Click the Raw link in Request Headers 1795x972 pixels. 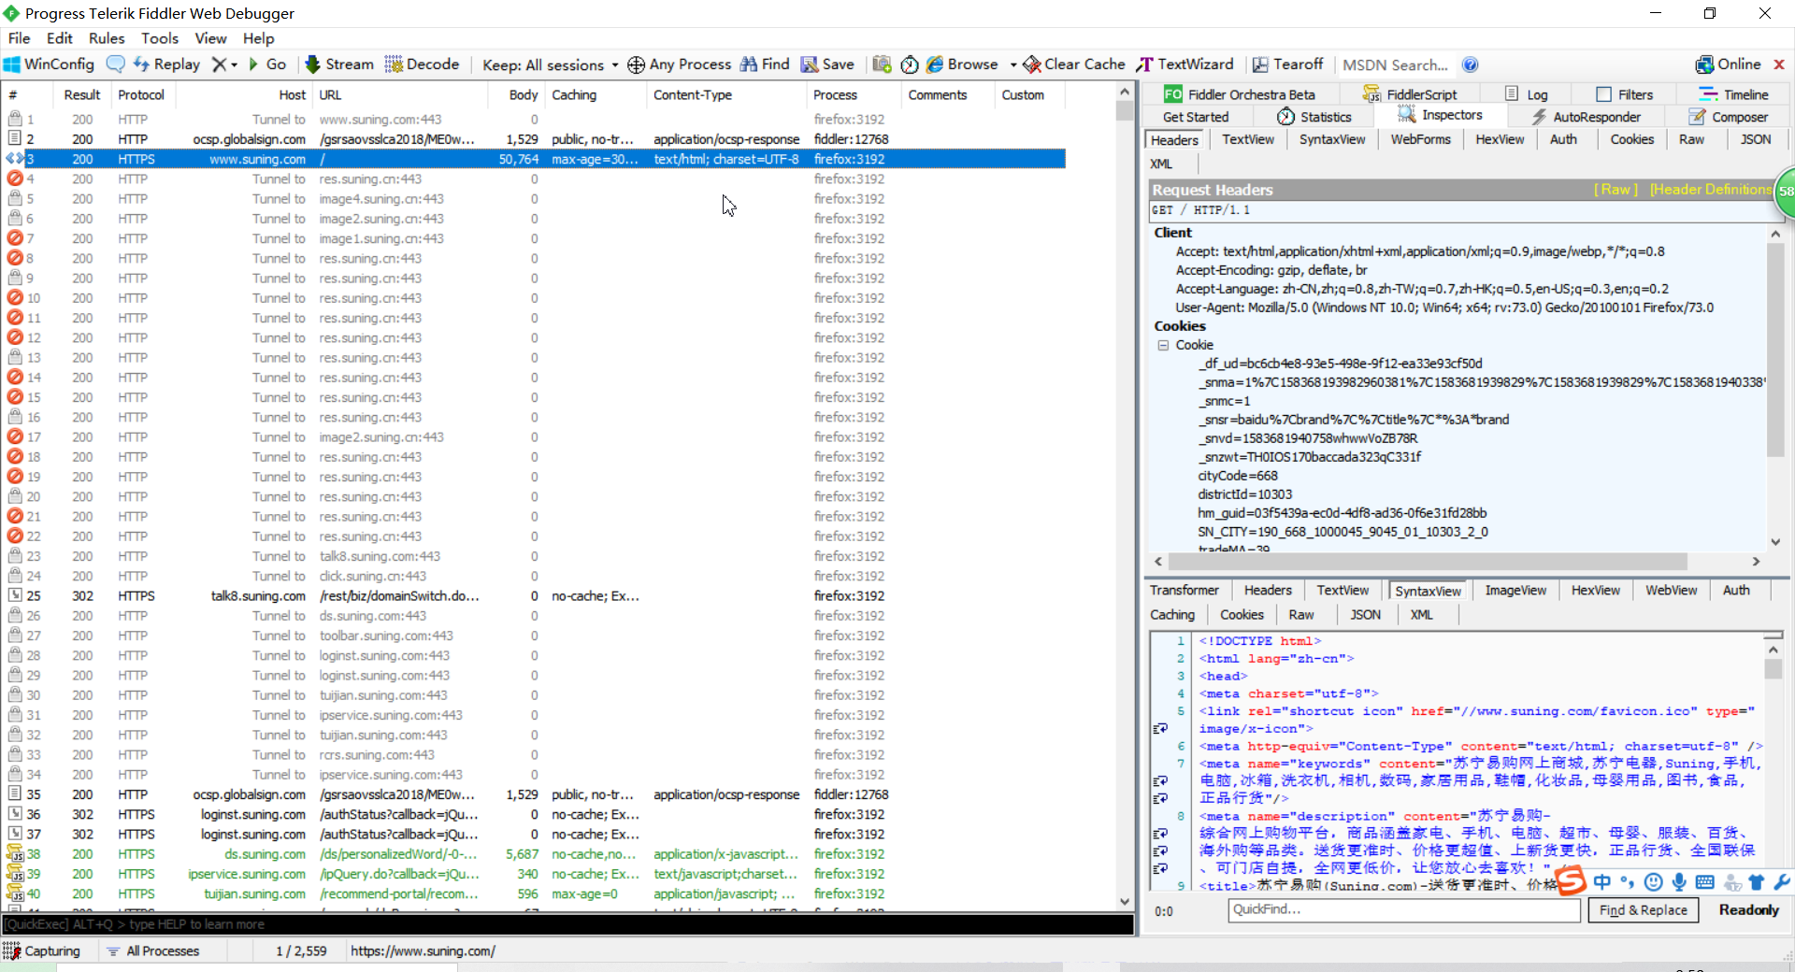coord(1615,190)
